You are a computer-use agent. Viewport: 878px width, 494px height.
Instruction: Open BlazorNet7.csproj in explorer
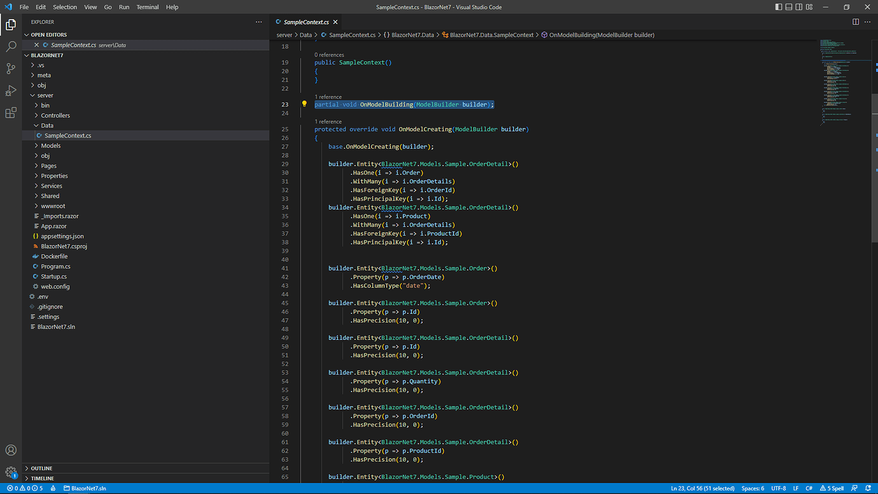pos(64,246)
